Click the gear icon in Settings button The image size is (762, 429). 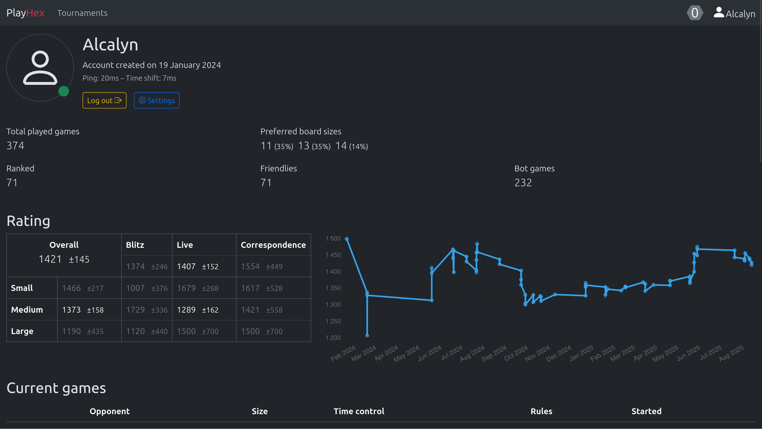coord(142,101)
